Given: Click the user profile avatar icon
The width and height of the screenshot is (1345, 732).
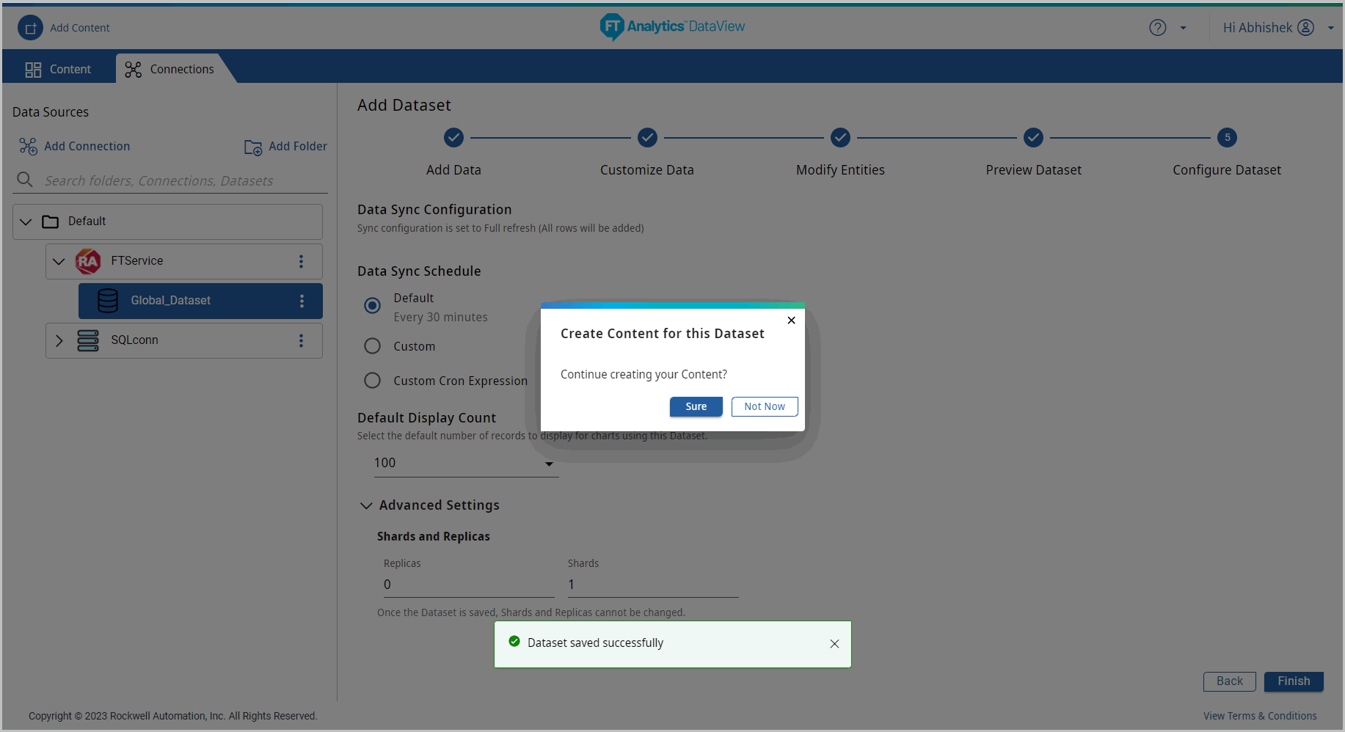Looking at the screenshot, I should coord(1305,28).
